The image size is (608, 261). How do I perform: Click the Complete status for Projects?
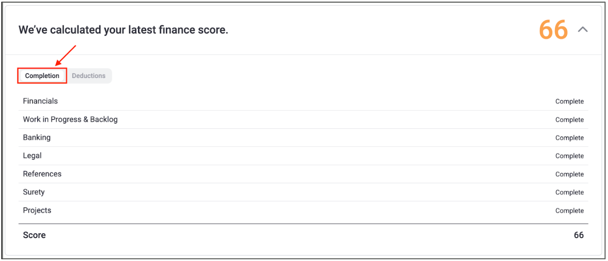(x=569, y=211)
